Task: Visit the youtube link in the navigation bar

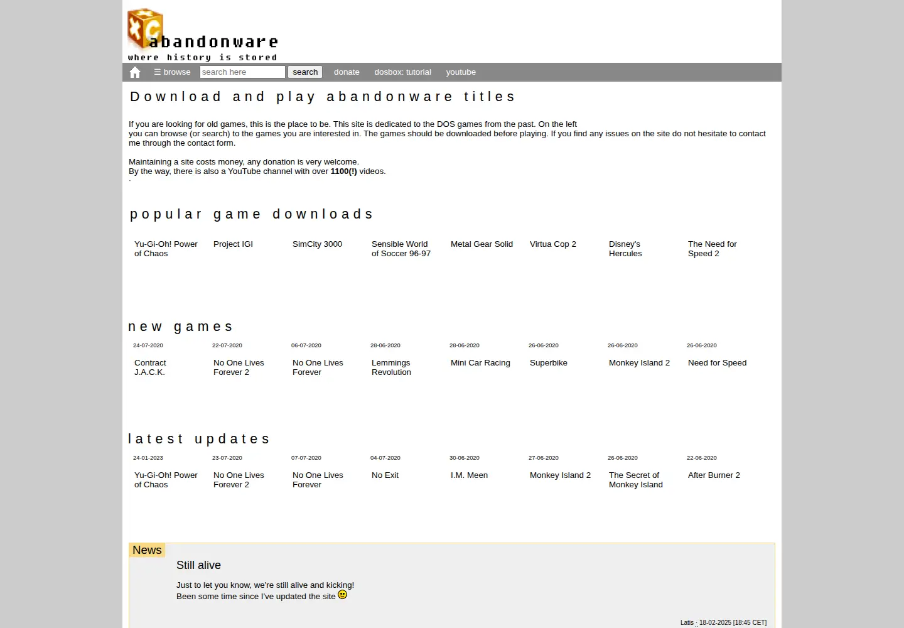Action: (461, 72)
